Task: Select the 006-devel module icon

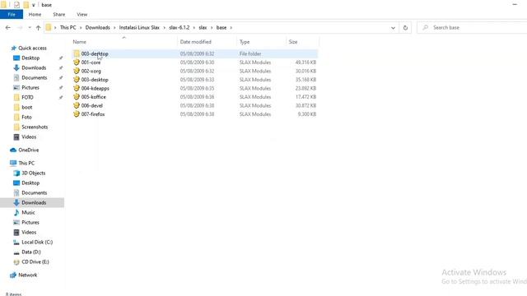Action: 77,105
